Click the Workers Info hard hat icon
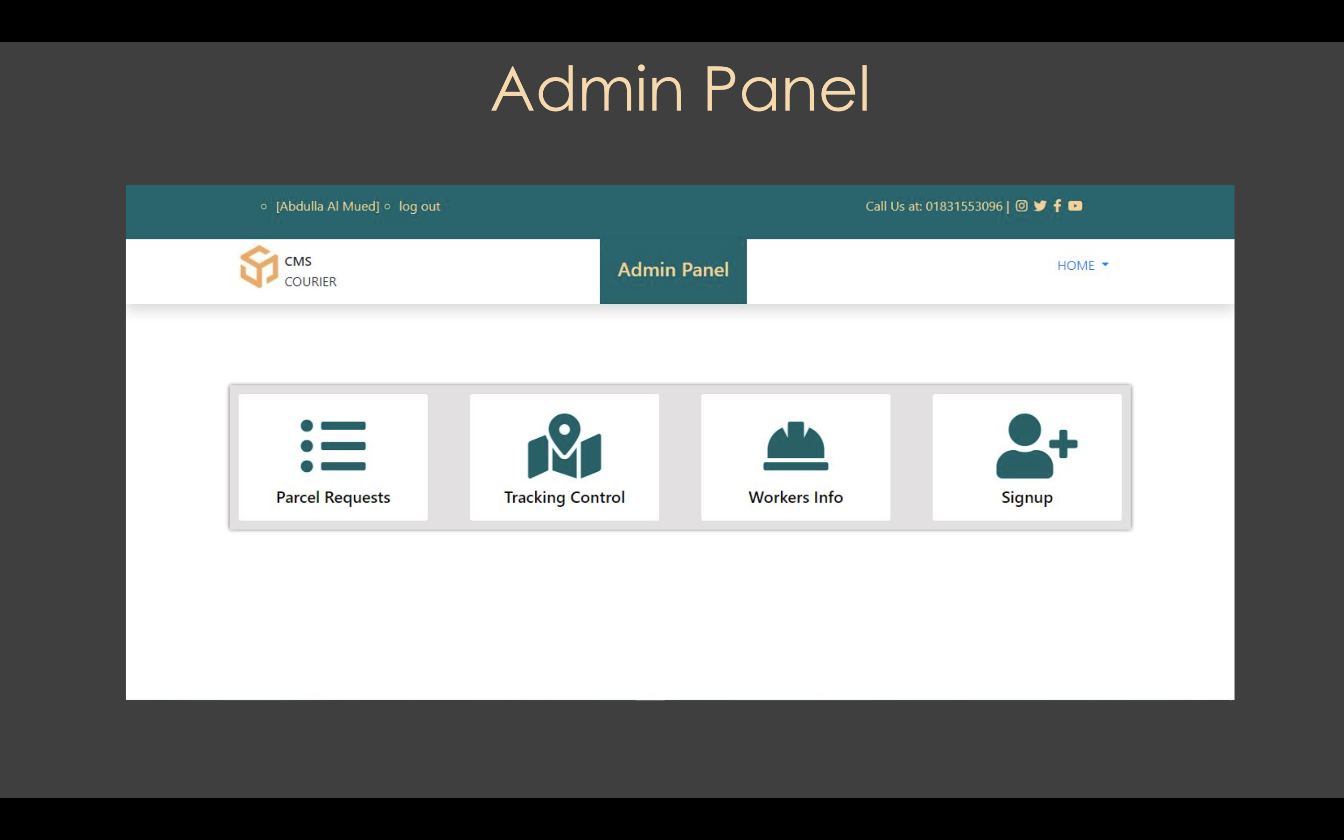The image size is (1344, 840). [x=795, y=446]
